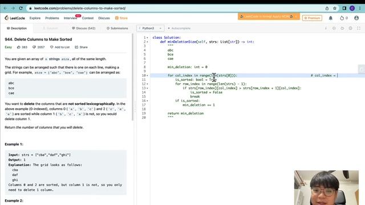Viewport: 365px width, 205px height.
Task: Click the code line 'min_deletion += 1'
Action: click(199, 105)
